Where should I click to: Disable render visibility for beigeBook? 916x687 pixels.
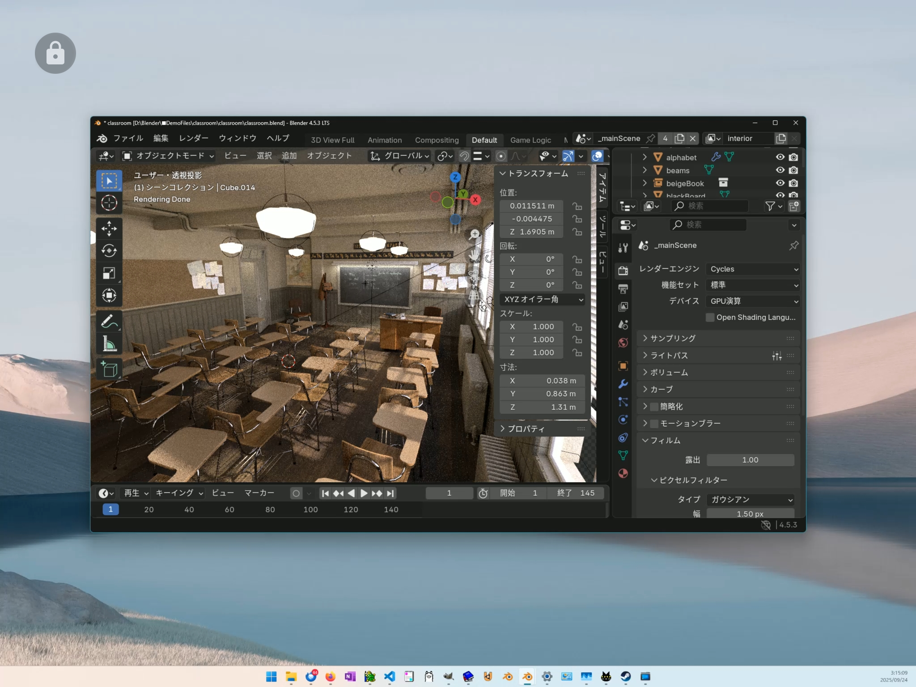[793, 183]
